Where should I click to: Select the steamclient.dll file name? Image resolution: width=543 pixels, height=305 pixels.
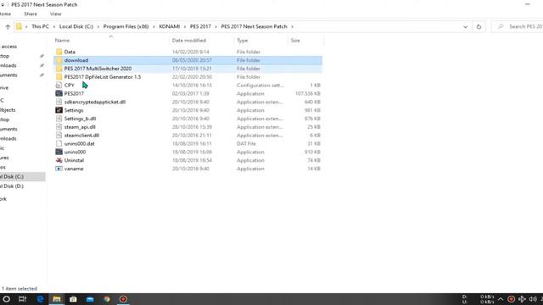tap(81, 136)
